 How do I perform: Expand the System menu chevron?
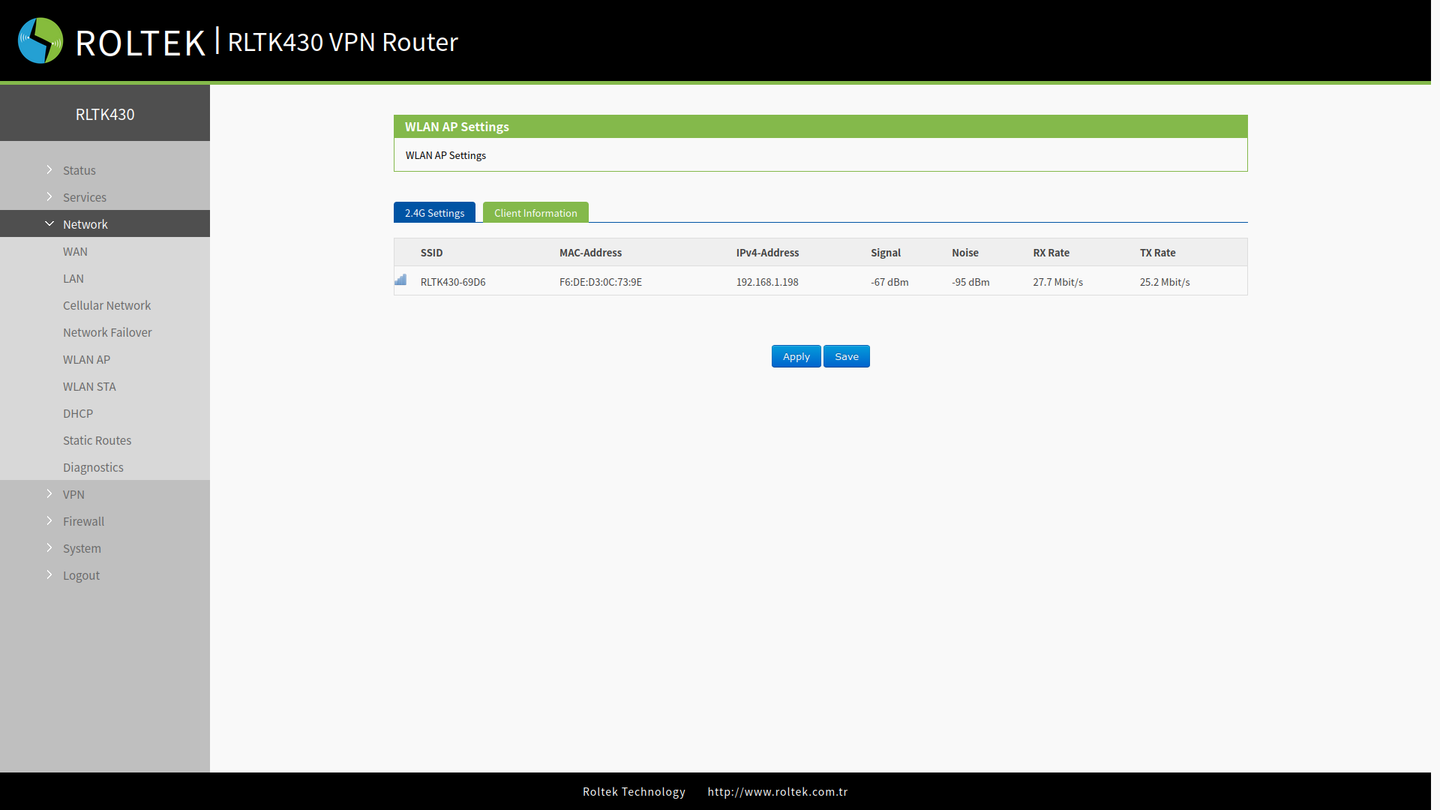coord(49,547)
